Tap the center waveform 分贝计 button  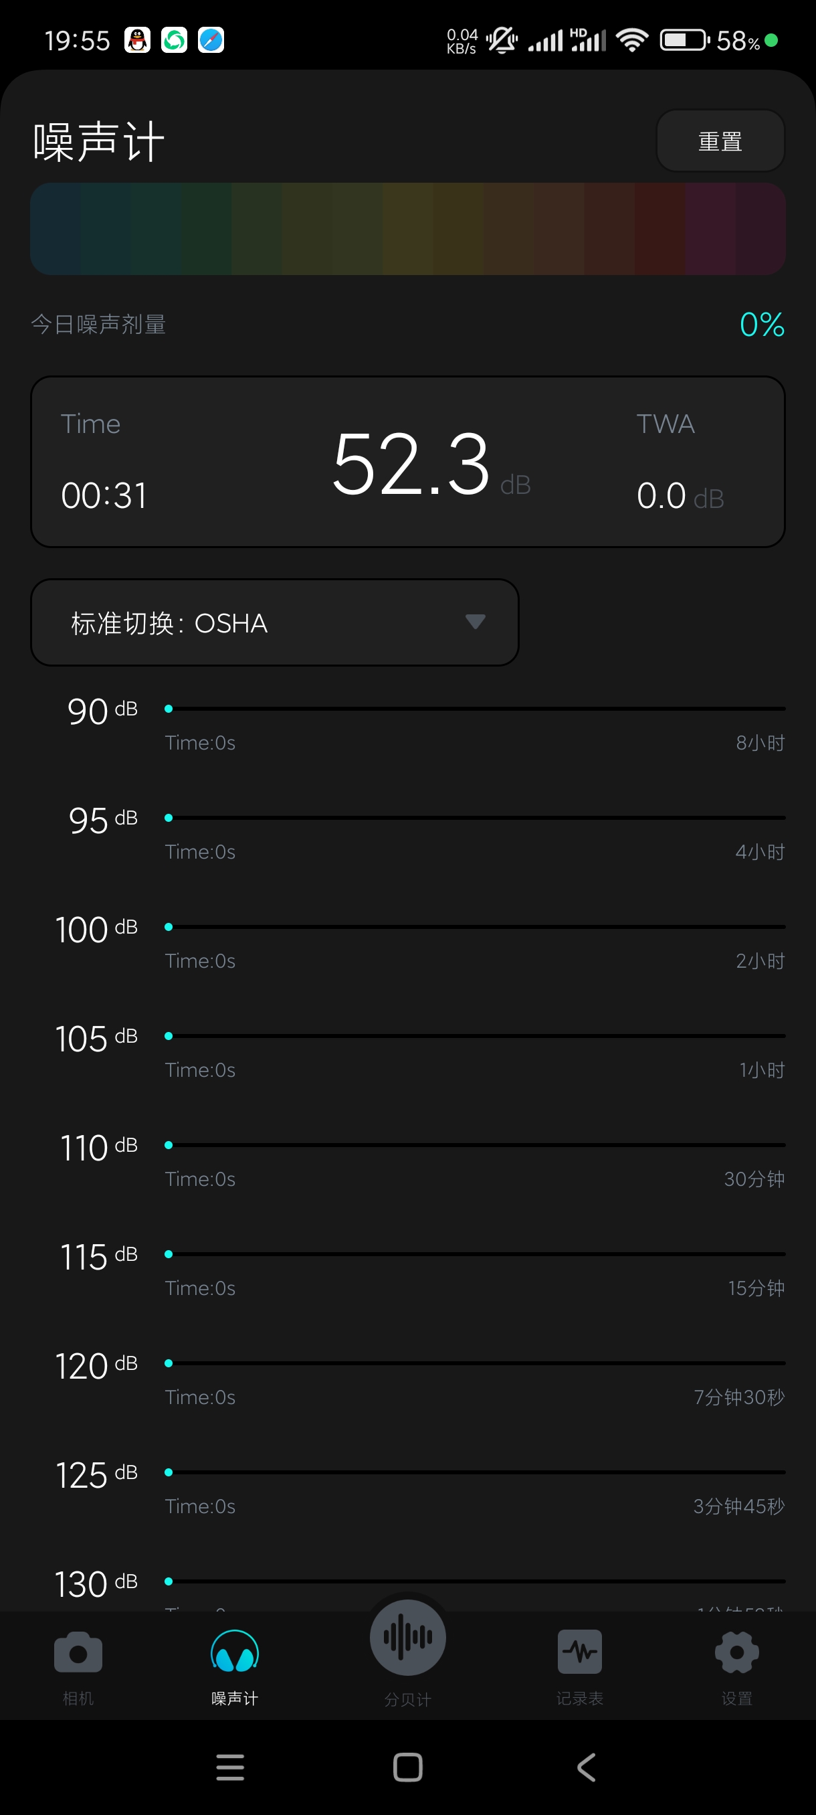point(407,1638)
